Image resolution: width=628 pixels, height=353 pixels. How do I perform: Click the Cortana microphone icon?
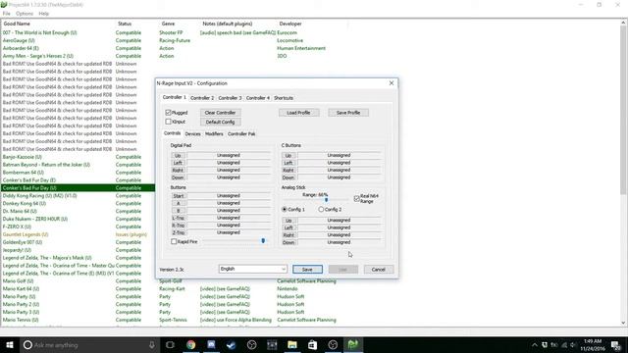(x=152, y=344)
